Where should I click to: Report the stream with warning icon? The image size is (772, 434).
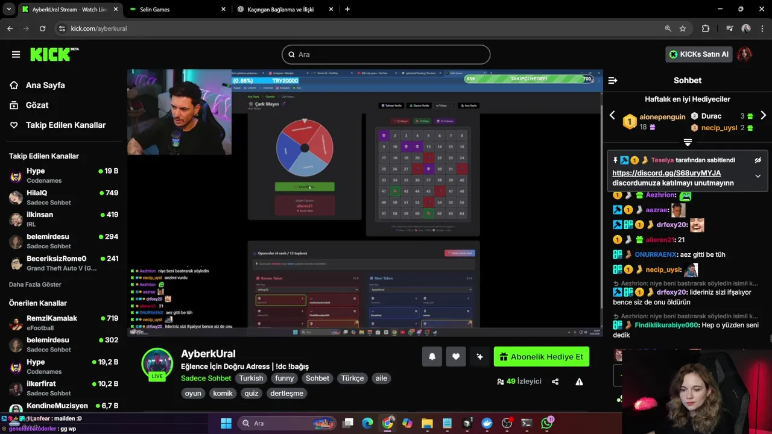pyautogui.click(x=579, y=382)
